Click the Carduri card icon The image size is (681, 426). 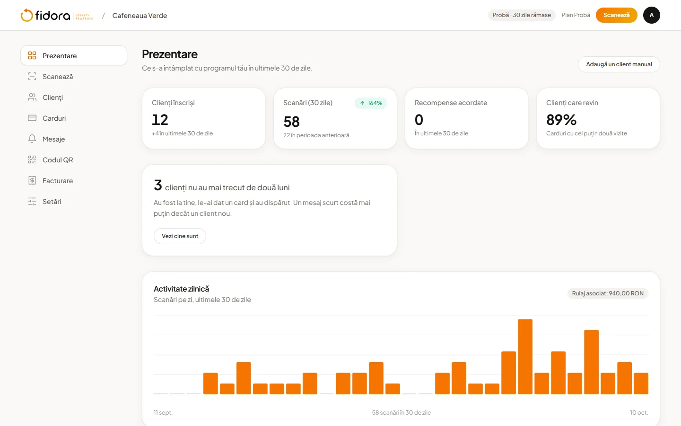(x=32, y=118)
